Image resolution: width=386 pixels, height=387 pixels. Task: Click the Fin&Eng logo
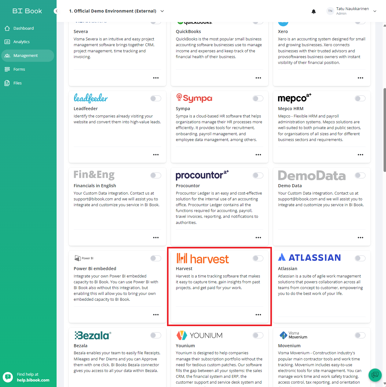(x=94, y=175)
